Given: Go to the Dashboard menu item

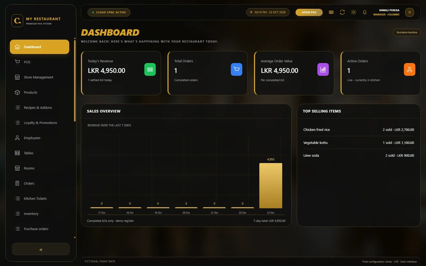Looking at the screenshot, I should click(40, 47).
